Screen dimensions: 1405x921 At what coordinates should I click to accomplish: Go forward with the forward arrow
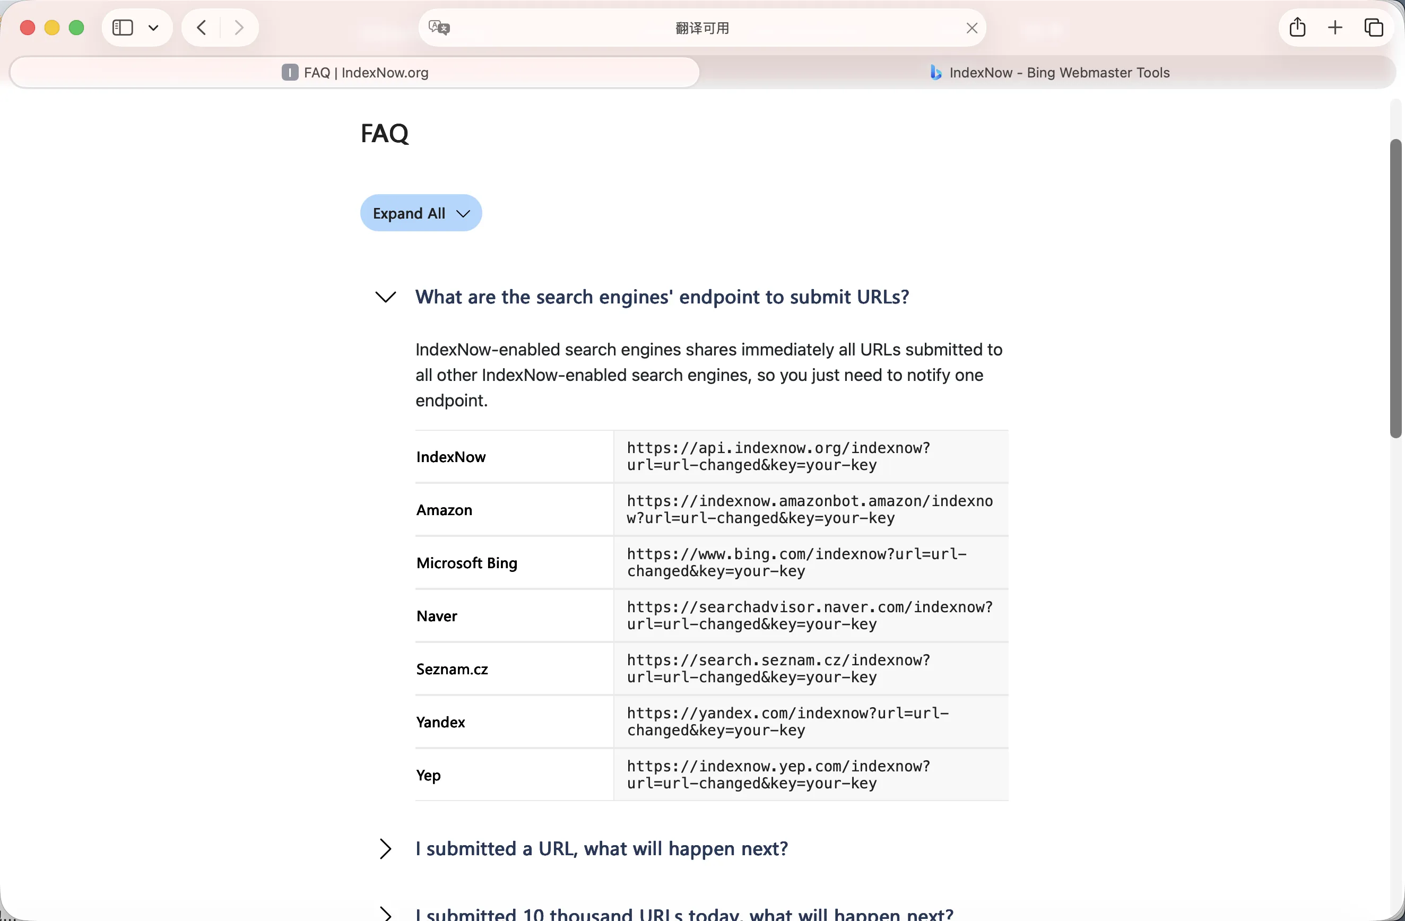click(239, 28)
